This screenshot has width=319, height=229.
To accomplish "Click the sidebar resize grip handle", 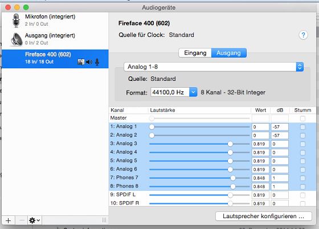I will [104, 220].
